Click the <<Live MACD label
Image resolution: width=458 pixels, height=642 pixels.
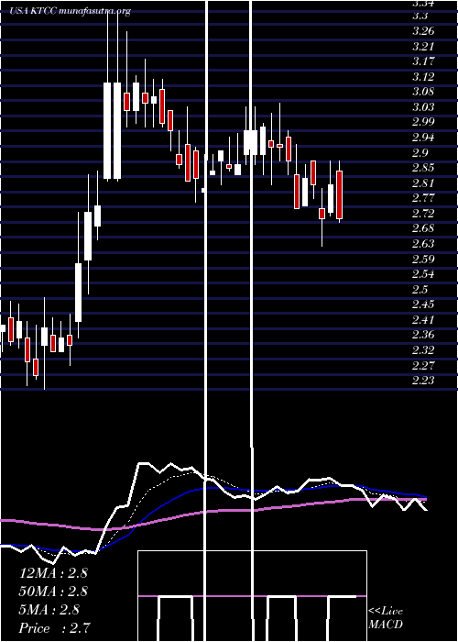point(386,617)
